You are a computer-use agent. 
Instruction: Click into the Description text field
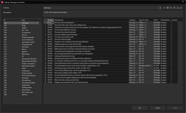point(113,14)
